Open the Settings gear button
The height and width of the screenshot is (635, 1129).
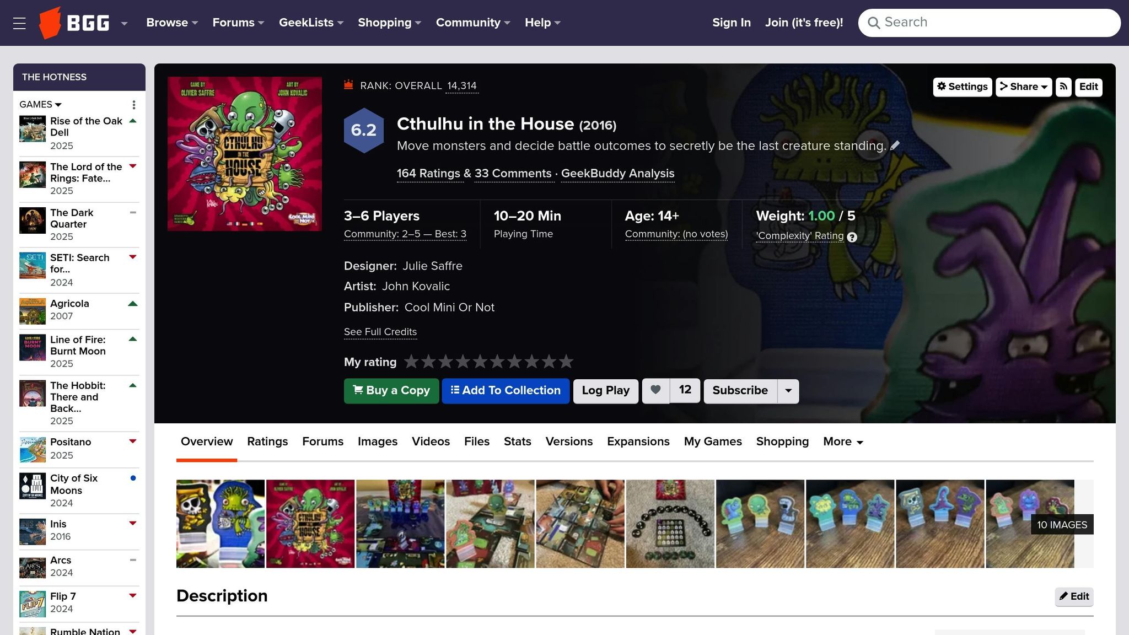point(963,87)
